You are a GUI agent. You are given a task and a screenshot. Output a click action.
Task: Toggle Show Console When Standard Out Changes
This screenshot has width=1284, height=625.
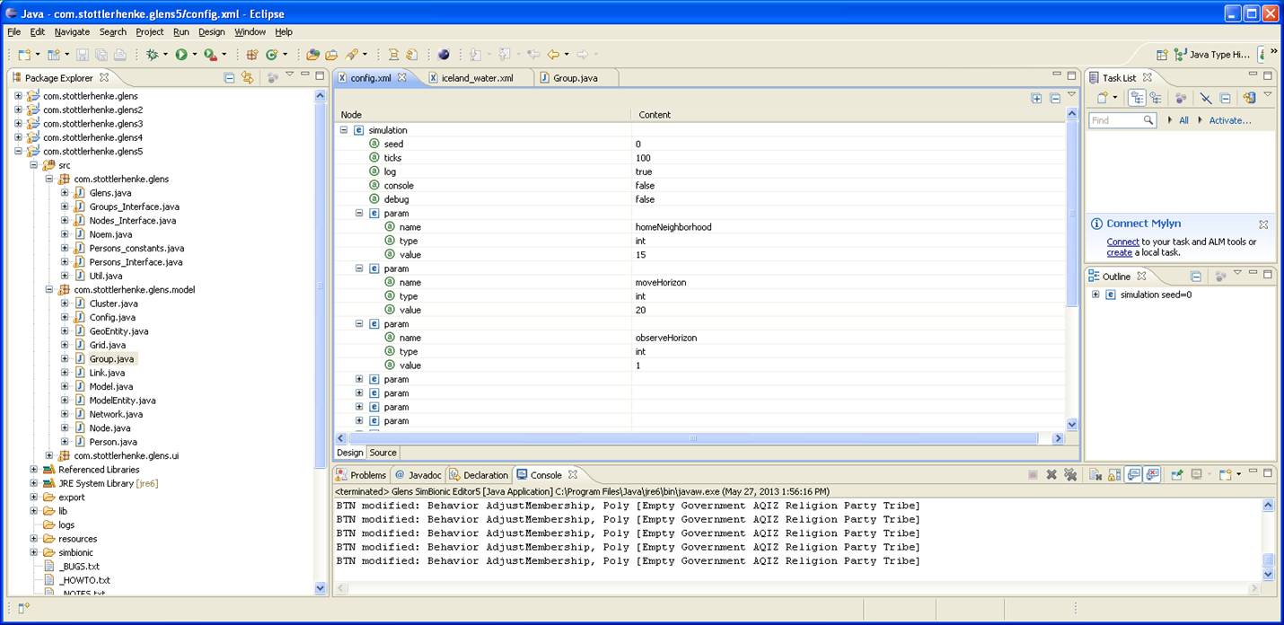pos(1134,474)
